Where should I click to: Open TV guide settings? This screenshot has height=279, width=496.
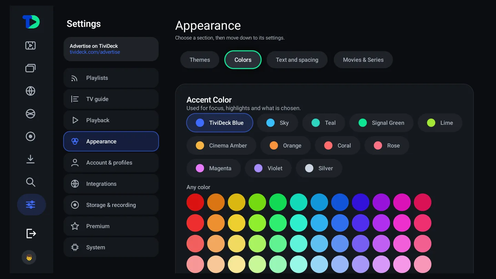point(111,99)
